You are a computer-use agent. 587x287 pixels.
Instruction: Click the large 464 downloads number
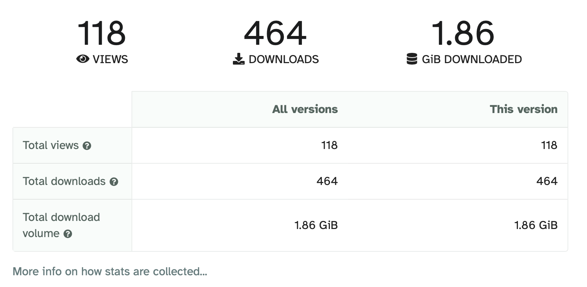275,34
